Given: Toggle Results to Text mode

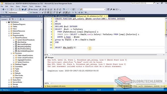Looking at the screenshot, I should coord(64,13).
